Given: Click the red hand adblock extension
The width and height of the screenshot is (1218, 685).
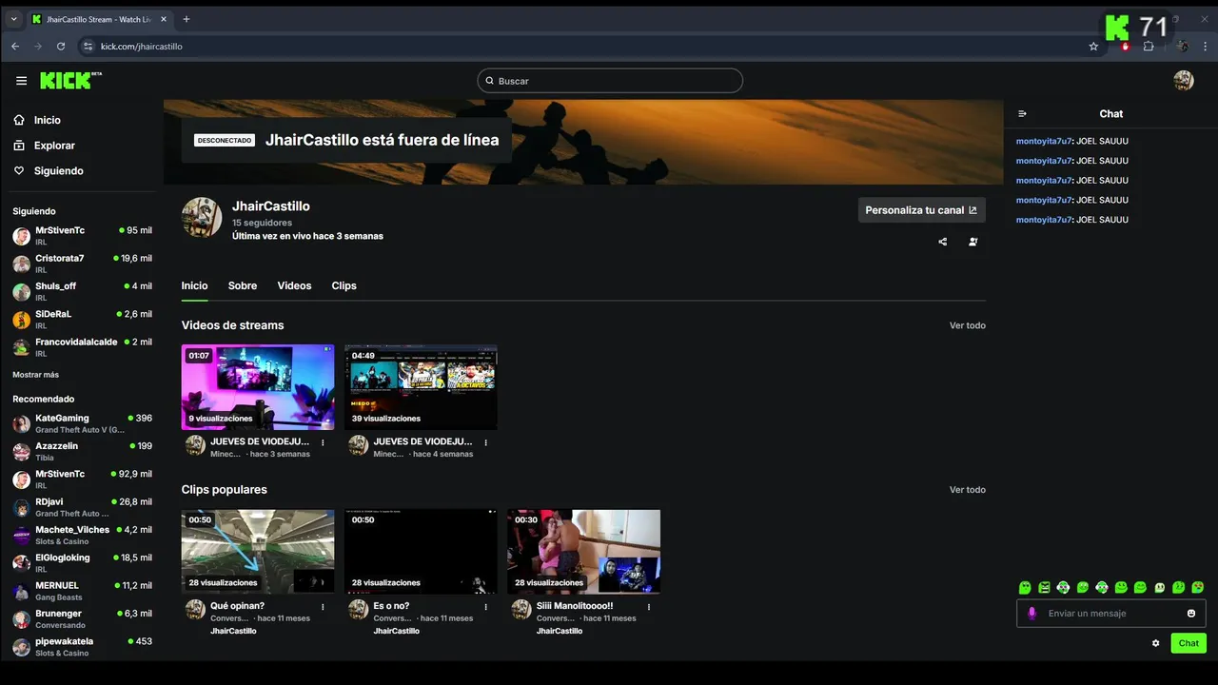Looking at the screenshot, I should 1125,46.
